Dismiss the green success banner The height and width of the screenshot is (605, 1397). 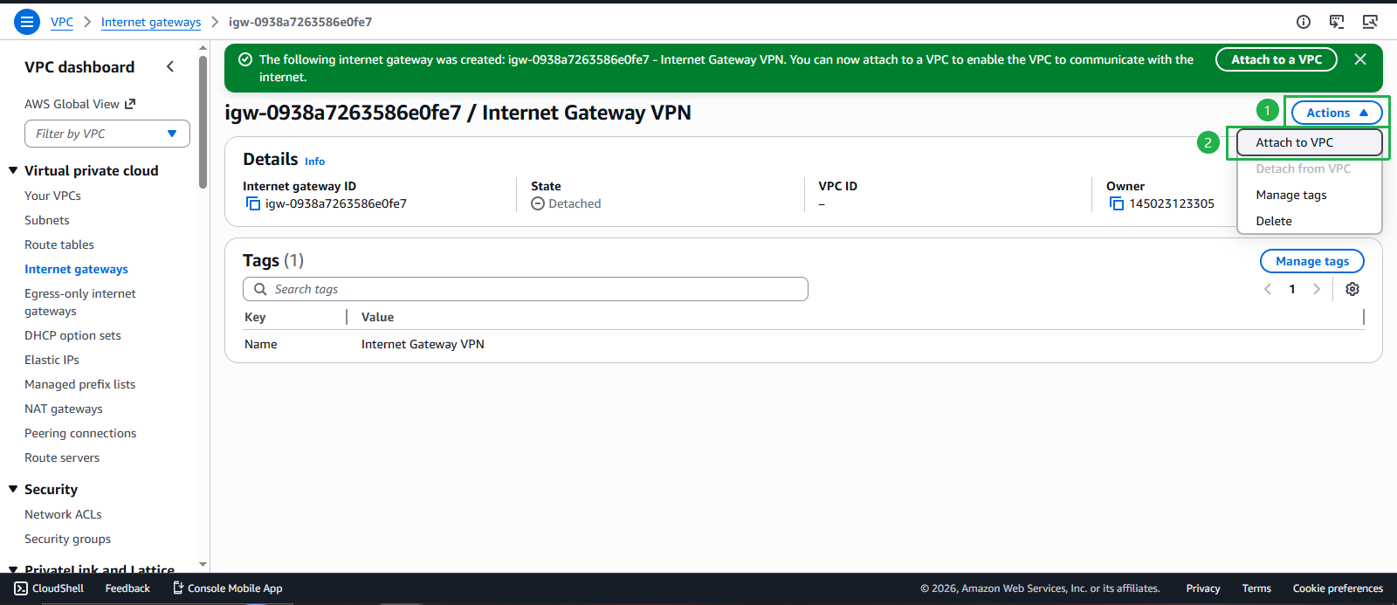point(1360,59)
